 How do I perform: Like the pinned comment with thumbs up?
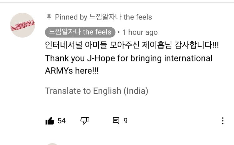tap(50, 121)
